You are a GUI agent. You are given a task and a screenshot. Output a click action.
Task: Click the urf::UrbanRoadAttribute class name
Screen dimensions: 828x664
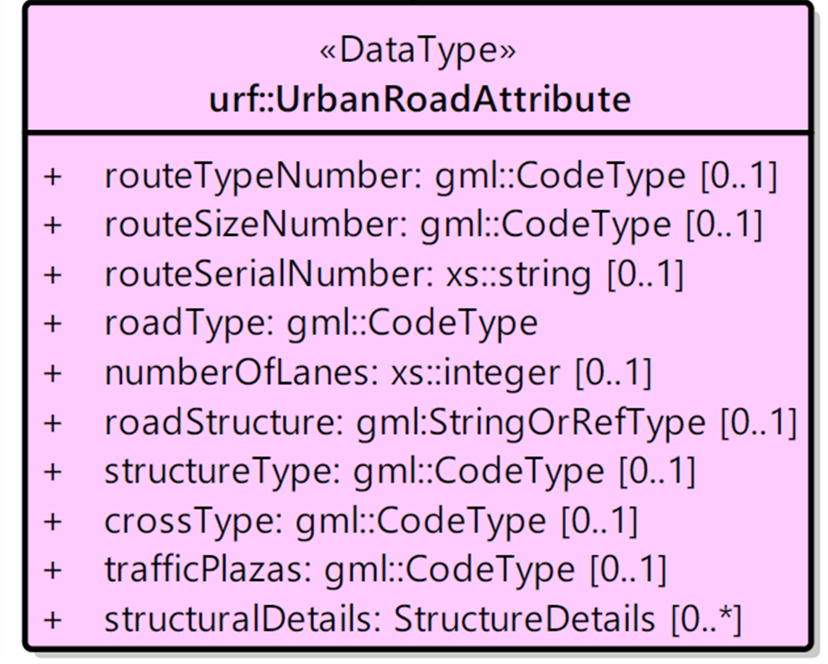[420, 99]
